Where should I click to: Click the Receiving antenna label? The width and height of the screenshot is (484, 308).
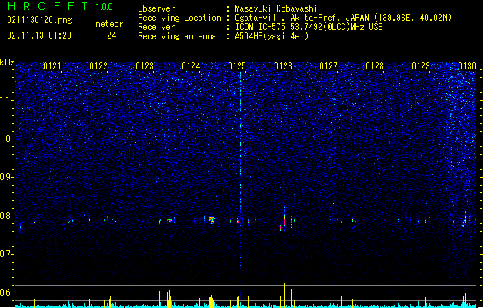(x=177, y=36)
